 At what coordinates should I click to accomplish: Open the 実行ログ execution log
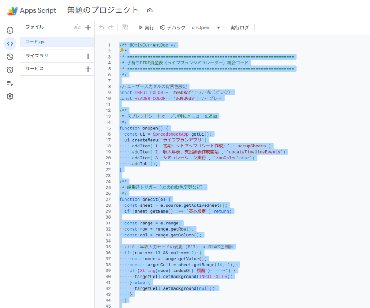tap(240, 27)
